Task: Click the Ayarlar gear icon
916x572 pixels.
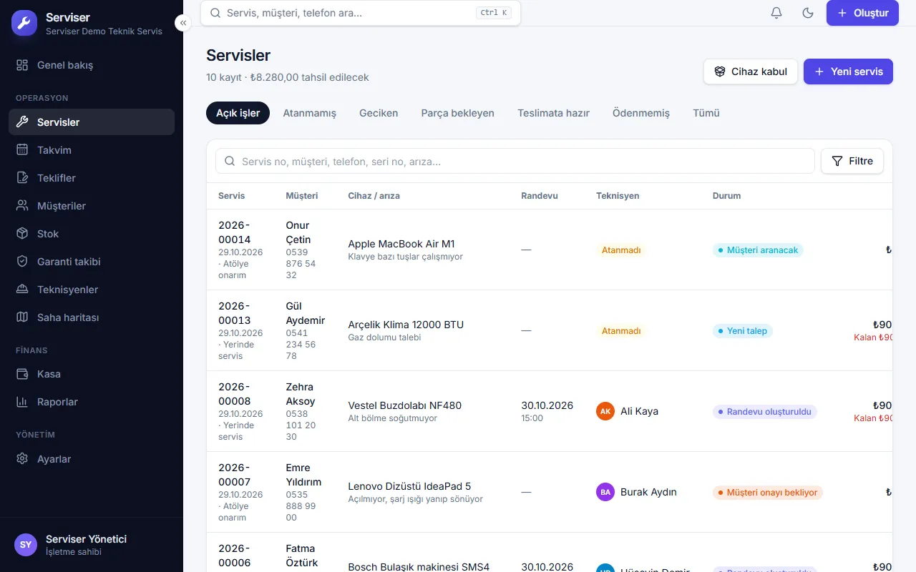Action: pos(23,459)
